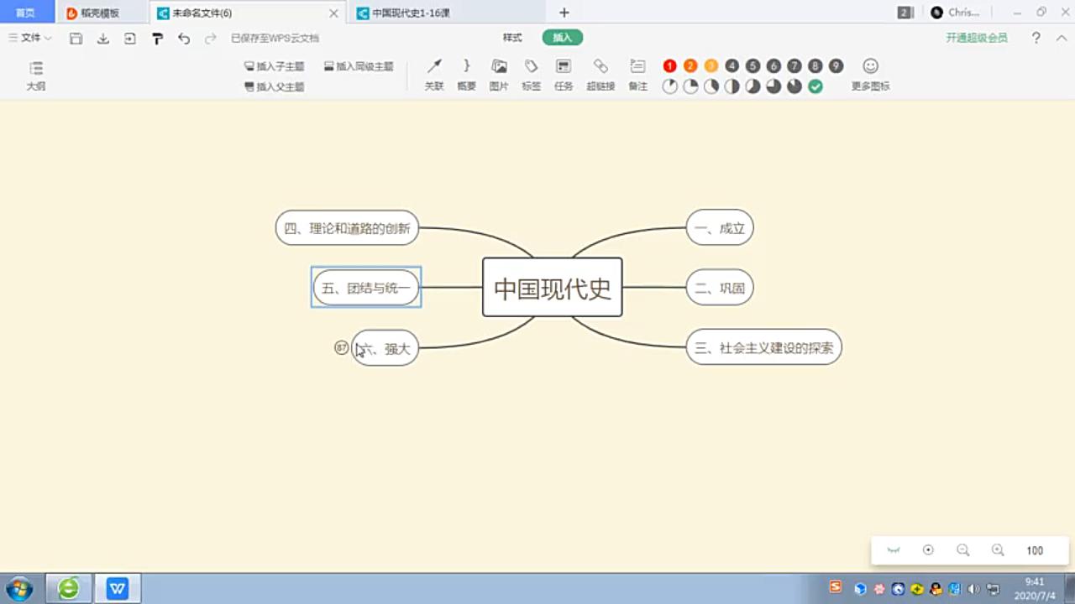Collapse the ribbon with chevron

point(1060,38)
